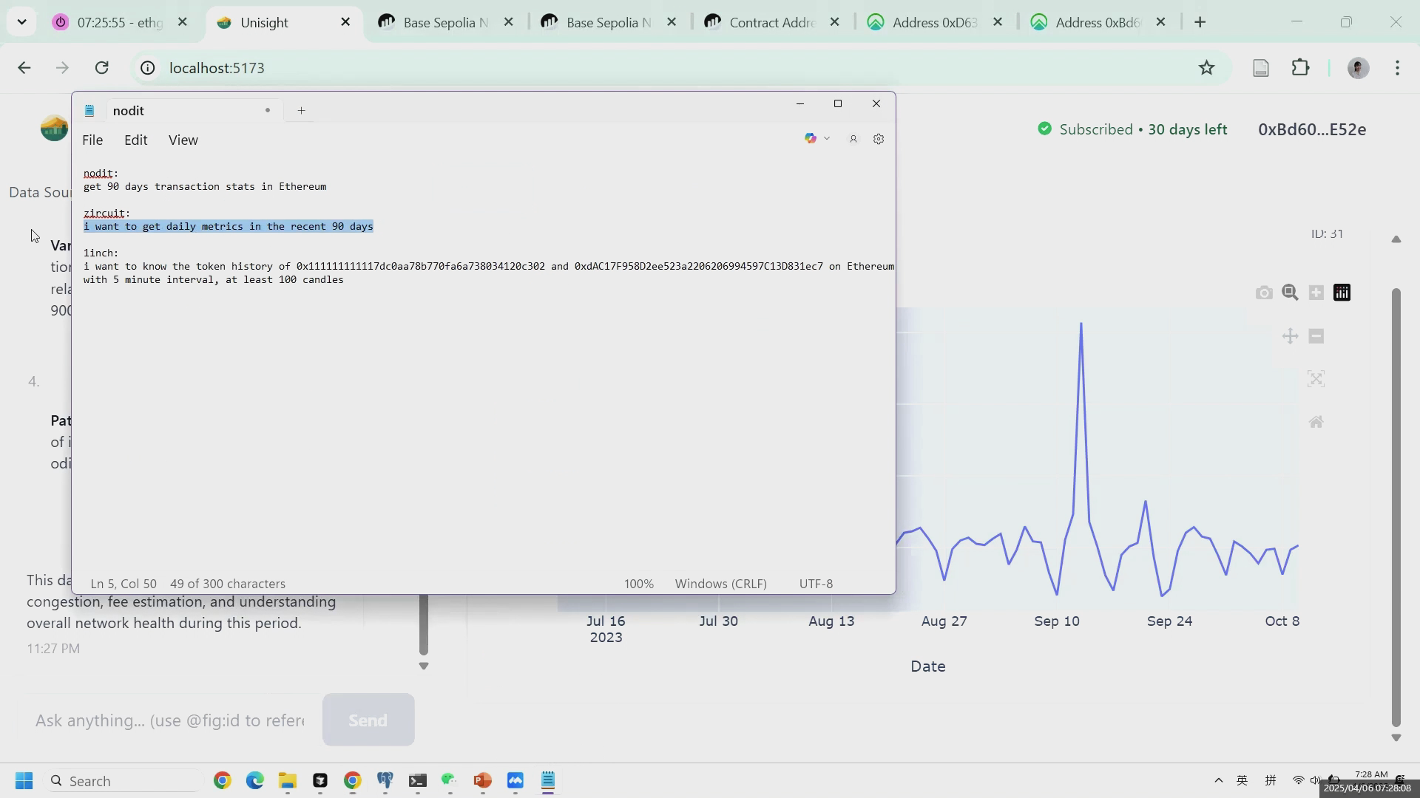Collapse figure with the up triangle near ID 31
This screenshot has width=1420, height=798.
(1396, 239)
